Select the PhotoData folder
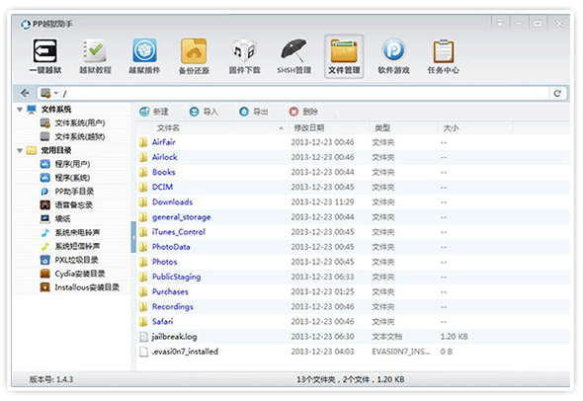Screen dimensions: 583x401 pyautogui.click(x=171, y=247)
